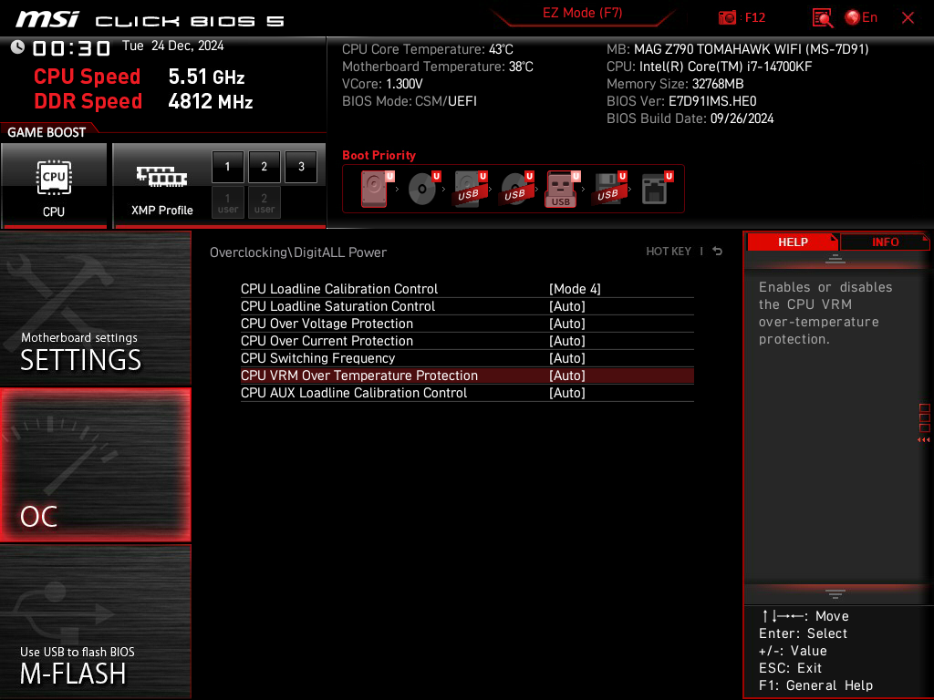The image size is (934, 700).
Task: Click the MSI logo
Action: (x=47, y=19)
